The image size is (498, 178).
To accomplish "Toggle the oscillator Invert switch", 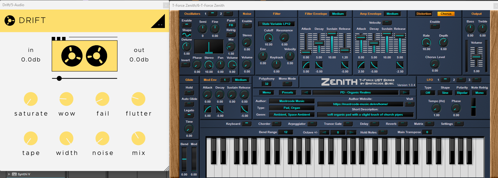I will (185, 65).
